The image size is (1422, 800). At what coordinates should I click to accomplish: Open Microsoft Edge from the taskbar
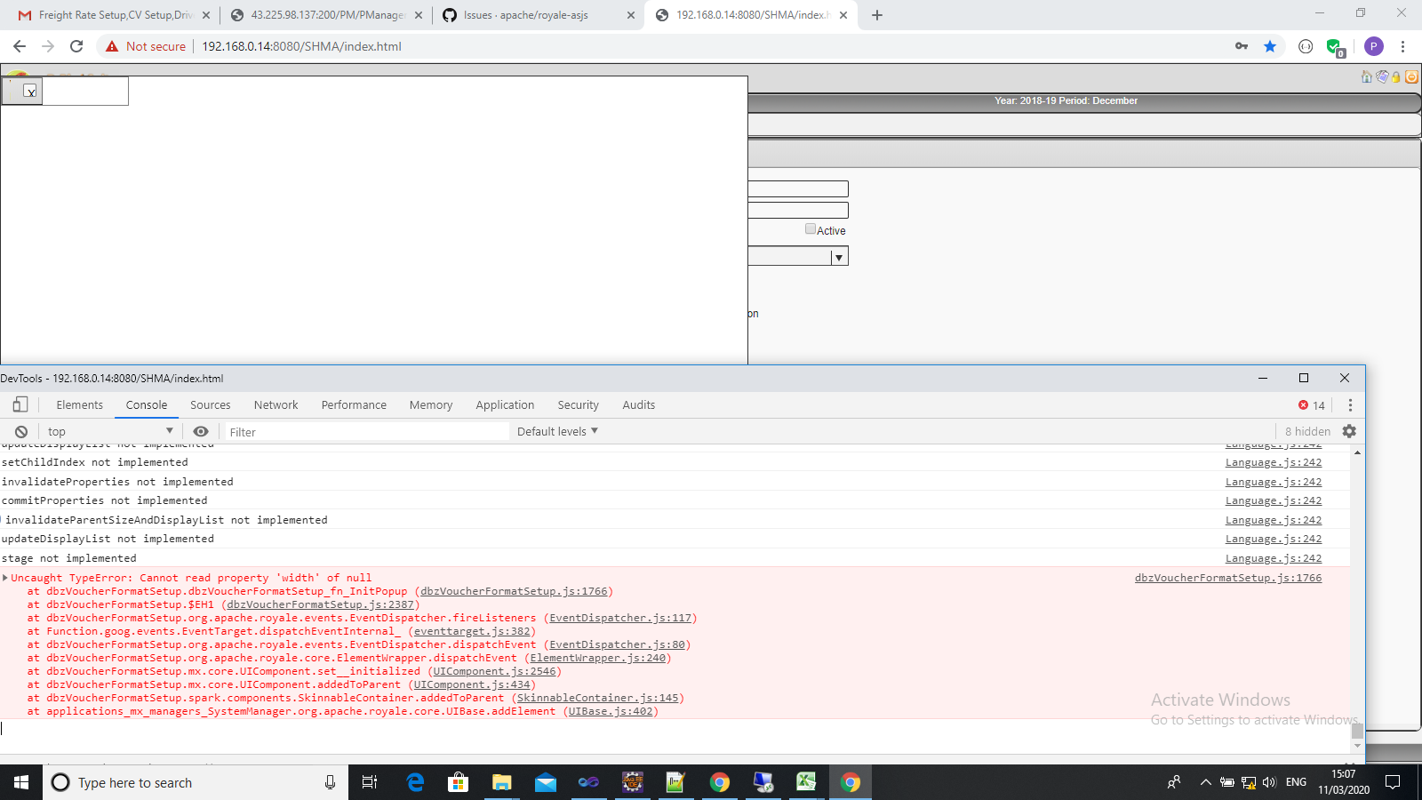[415, 782]
